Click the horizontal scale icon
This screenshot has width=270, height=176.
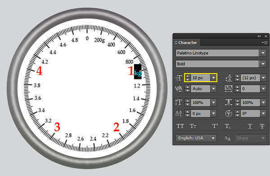(229, 102)
